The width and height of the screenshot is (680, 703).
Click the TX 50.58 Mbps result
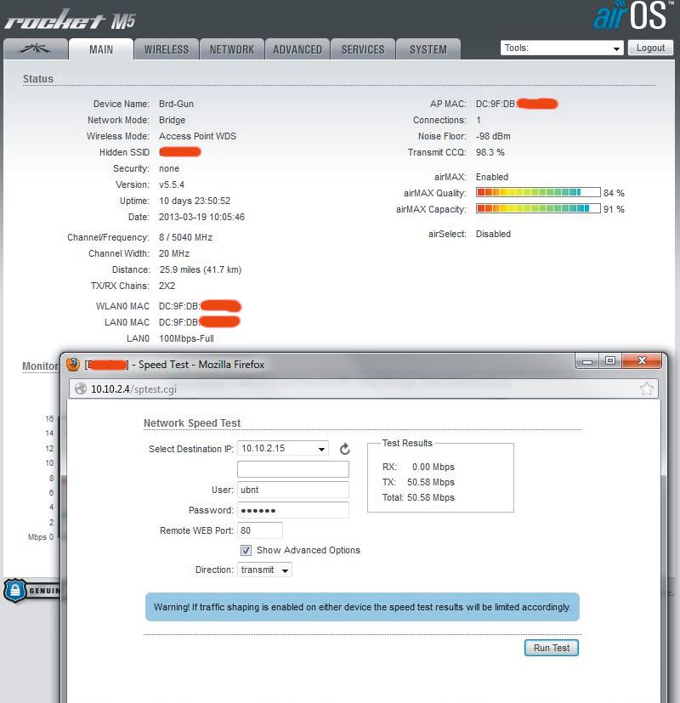pos(430,482)
